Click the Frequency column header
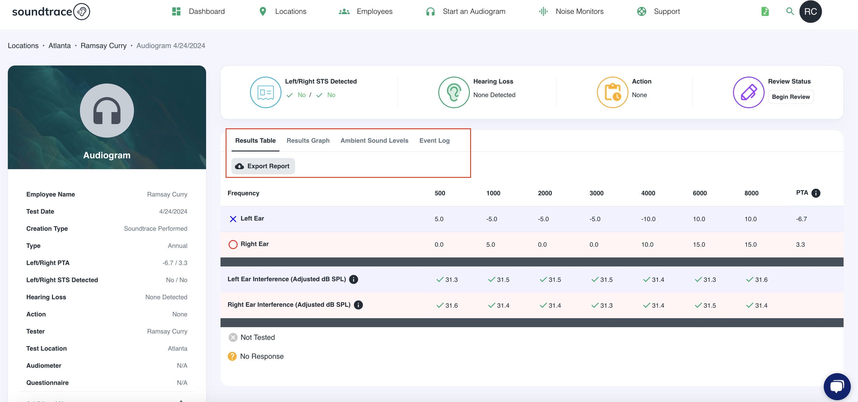 tap(243, 193)
